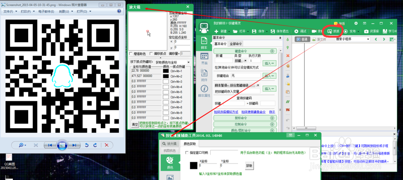
Task: Click the 抓抓 capture tool in toolbar
Action: click(x=333, y=31)
